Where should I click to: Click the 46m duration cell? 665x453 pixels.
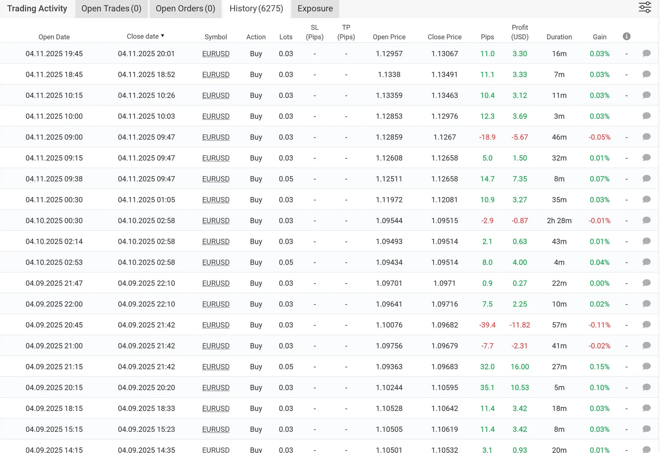[559, 137]
